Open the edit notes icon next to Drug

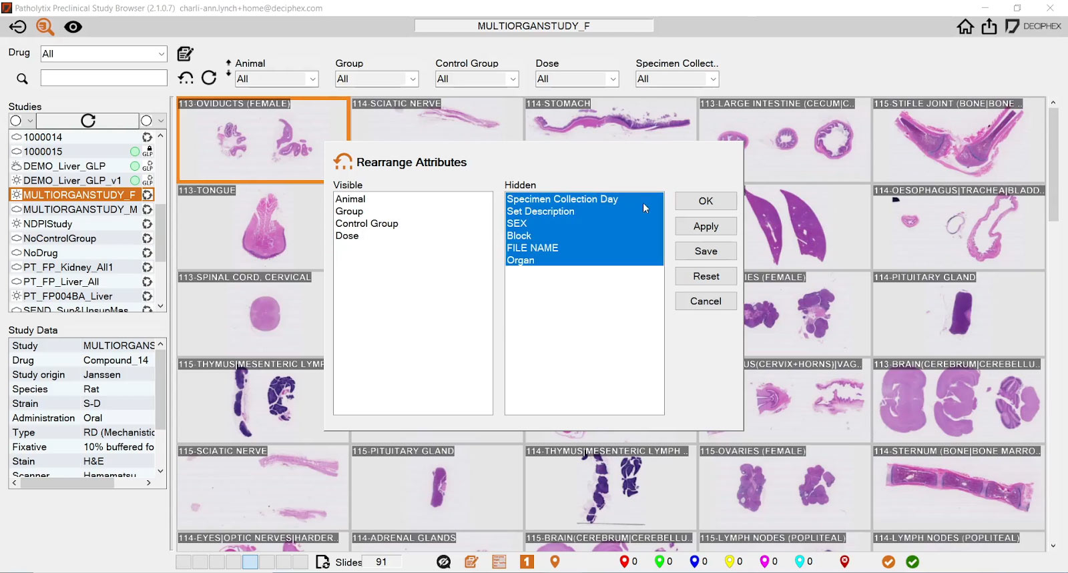186,53
